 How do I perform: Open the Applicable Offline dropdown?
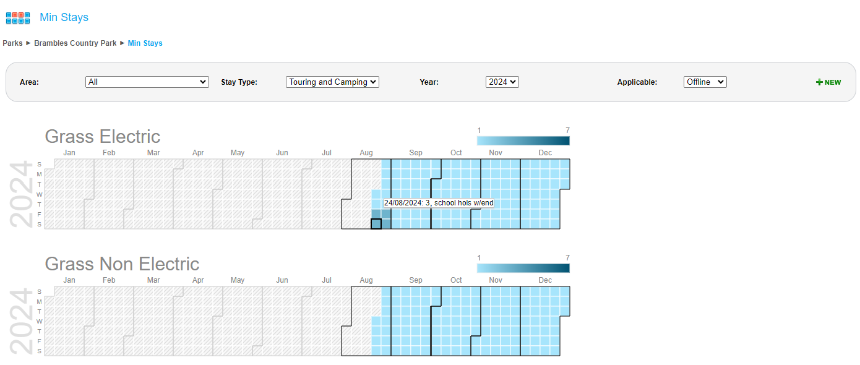click(705, 82)
